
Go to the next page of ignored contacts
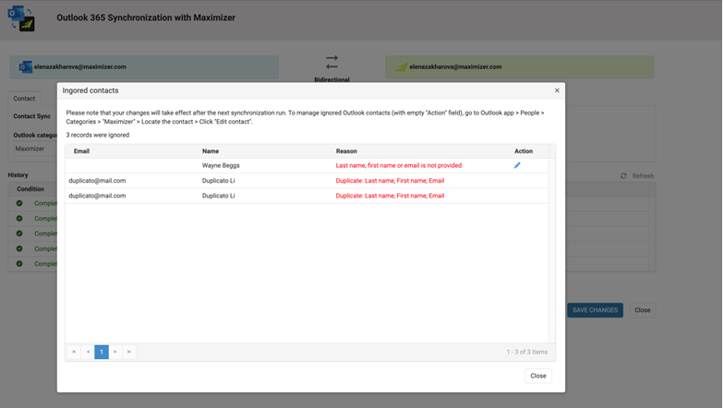[115, 352]
